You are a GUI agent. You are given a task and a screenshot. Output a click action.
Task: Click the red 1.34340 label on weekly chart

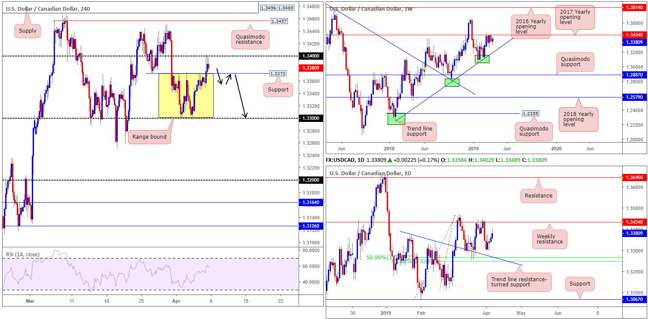click(x=634, y=35)
